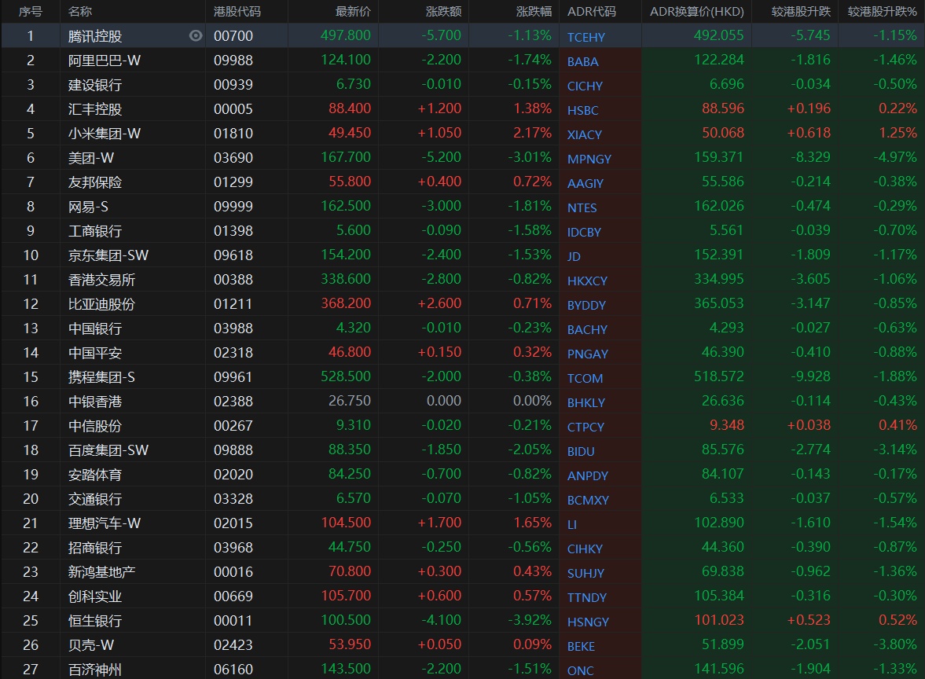Click the 涨跌额 column header
The width and height of the screenshot is (925, 679).
point(443,12)
